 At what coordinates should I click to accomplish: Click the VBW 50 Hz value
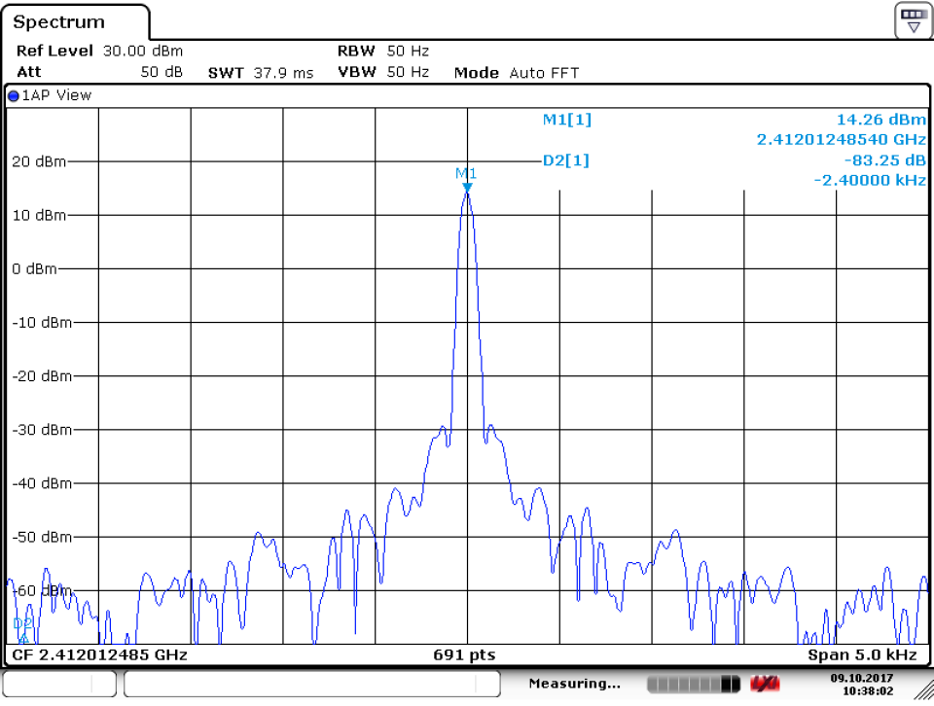(x=408, y=72)
